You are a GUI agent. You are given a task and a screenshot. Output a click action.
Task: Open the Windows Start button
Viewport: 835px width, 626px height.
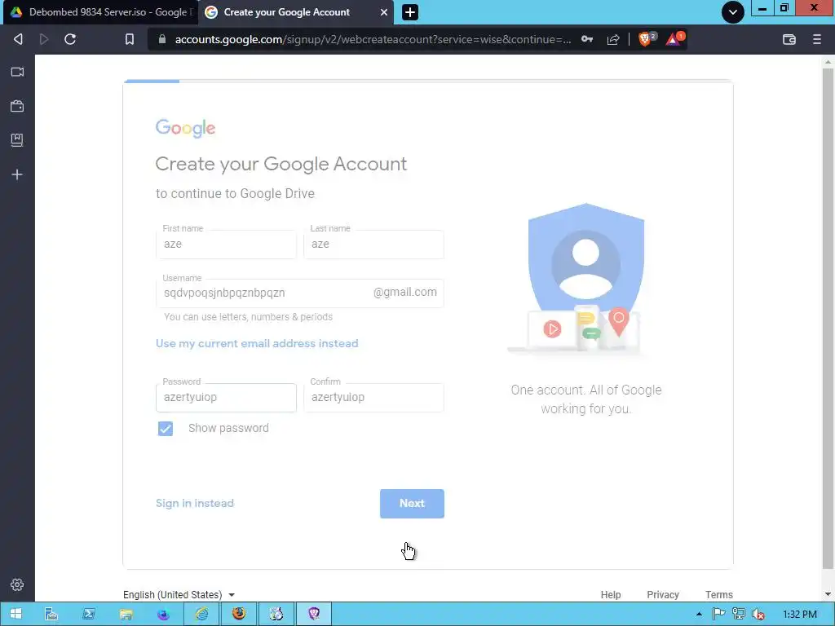coord(16,615)
